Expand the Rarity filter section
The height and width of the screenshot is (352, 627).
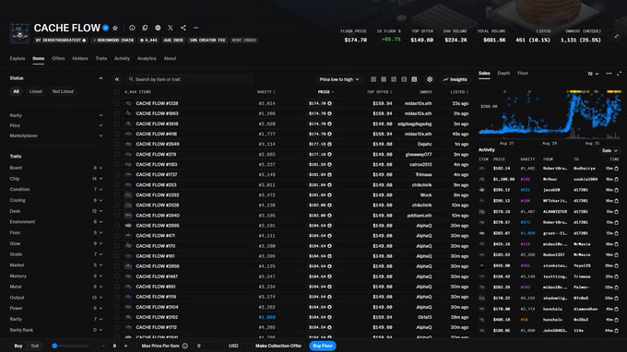tap(56, 115)
